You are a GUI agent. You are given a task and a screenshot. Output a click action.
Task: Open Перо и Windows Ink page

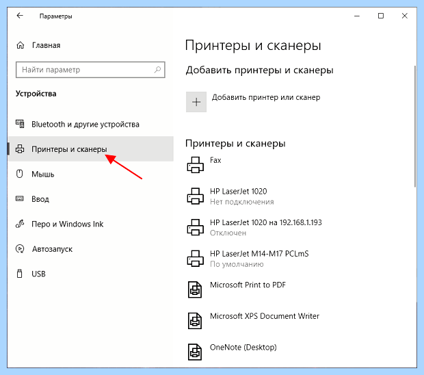91,224
